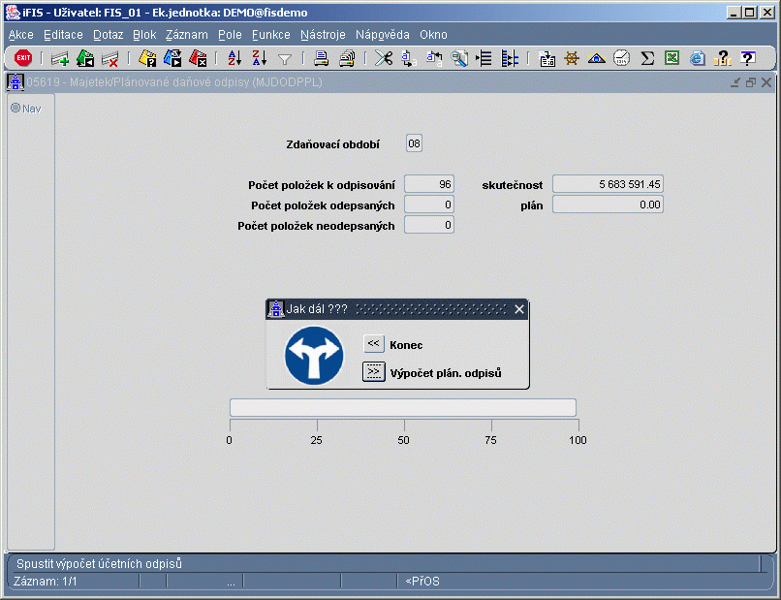Image resolution: width=781 pixels, height=600 pixels.
Task: Click the Počet položek neodepsaných field
Action: pyautogui.click(x=429, y=225)
